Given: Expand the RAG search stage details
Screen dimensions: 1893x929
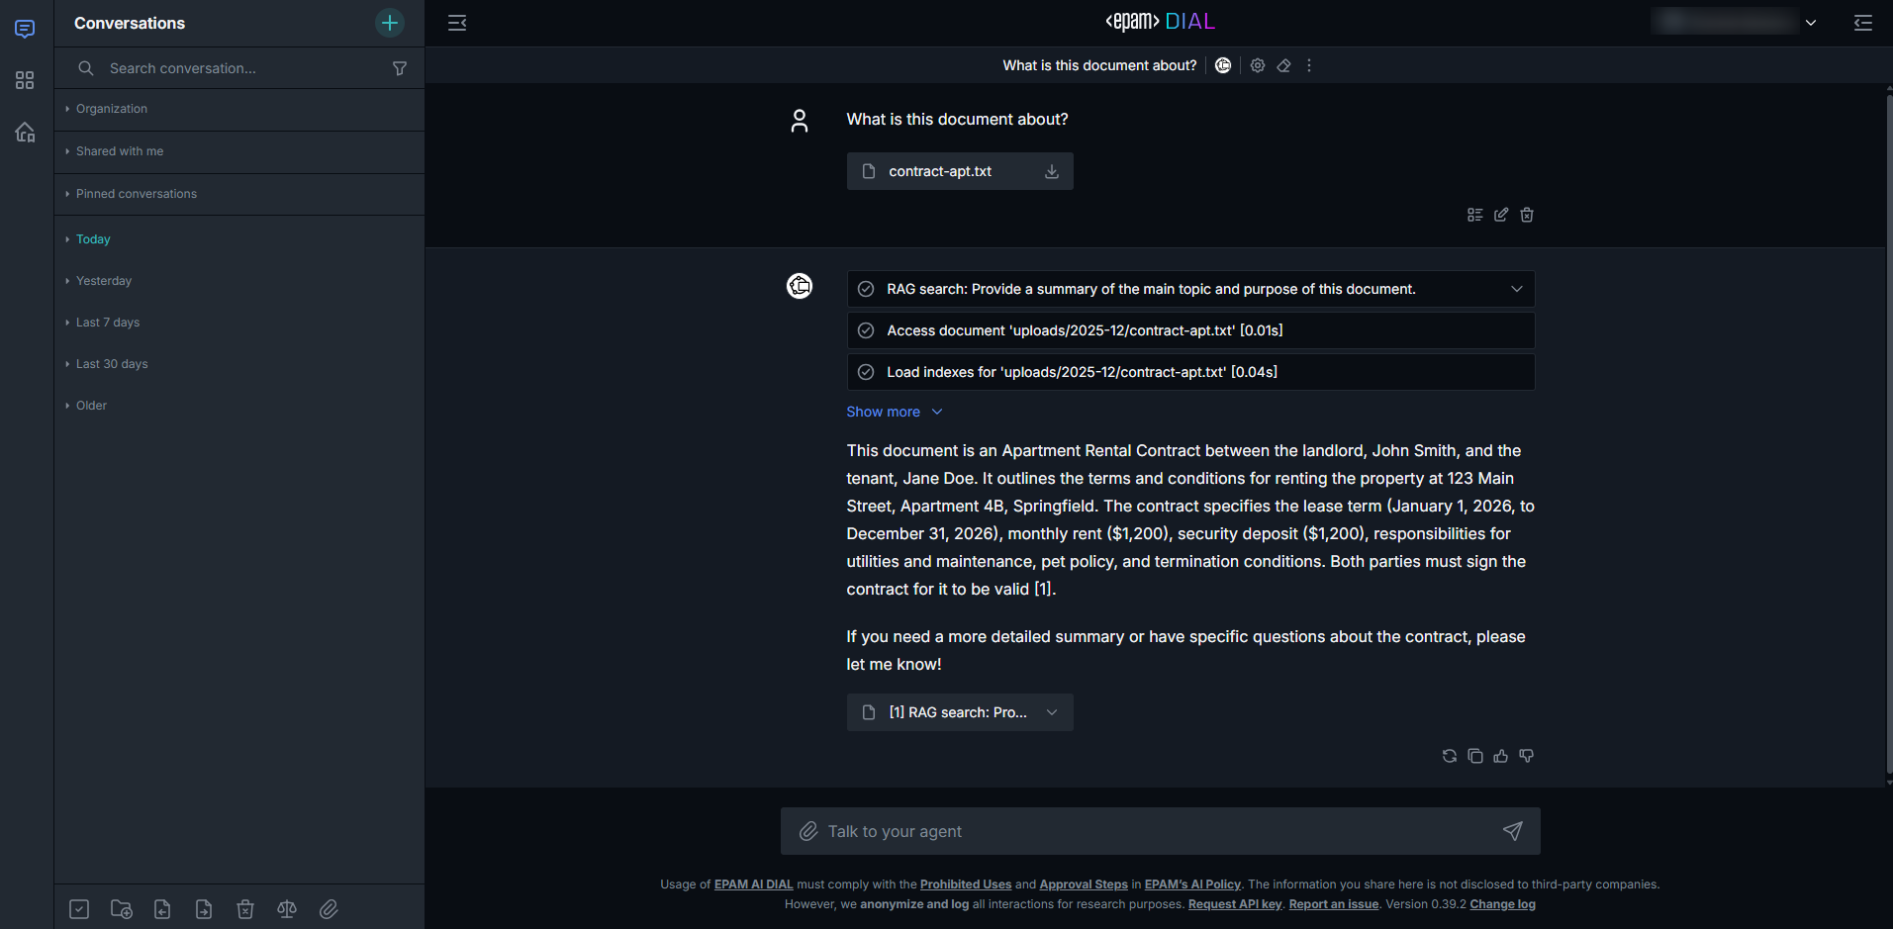Looking at the screenshot, I should pyautogui.click(x=1516, y=289).
